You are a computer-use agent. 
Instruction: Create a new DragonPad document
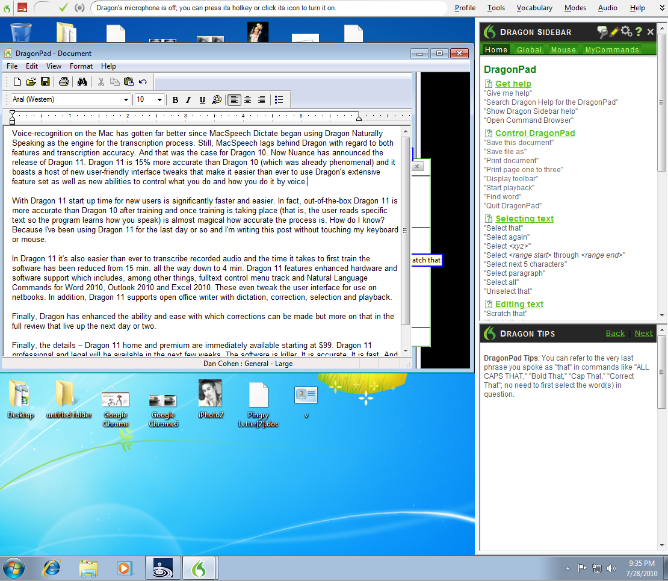17,82
